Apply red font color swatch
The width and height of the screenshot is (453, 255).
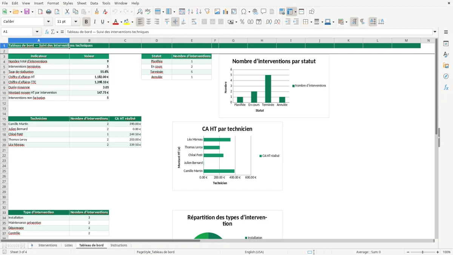(x=115, y=22)
